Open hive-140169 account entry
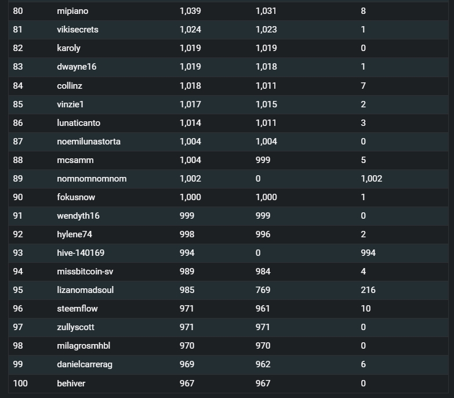454x398 pixels. coord(81,252)
